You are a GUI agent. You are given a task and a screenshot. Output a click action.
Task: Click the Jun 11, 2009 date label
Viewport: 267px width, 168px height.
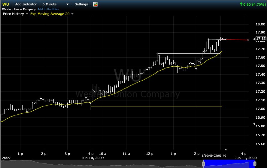[246, 158]
